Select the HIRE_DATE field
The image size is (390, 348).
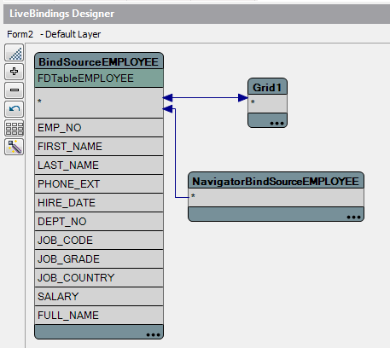point(99,203)
